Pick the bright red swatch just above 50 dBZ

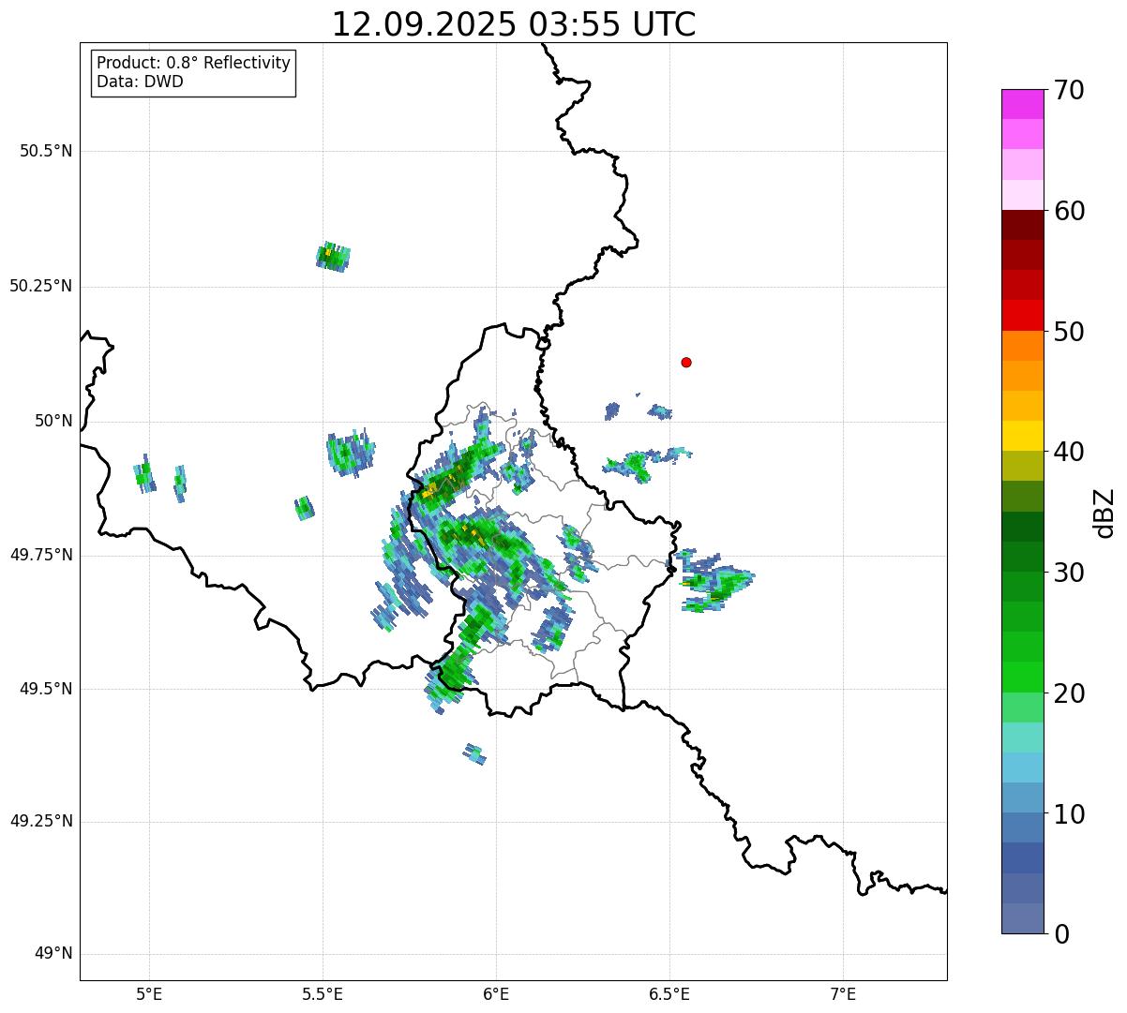click(x=1022, y=315)
